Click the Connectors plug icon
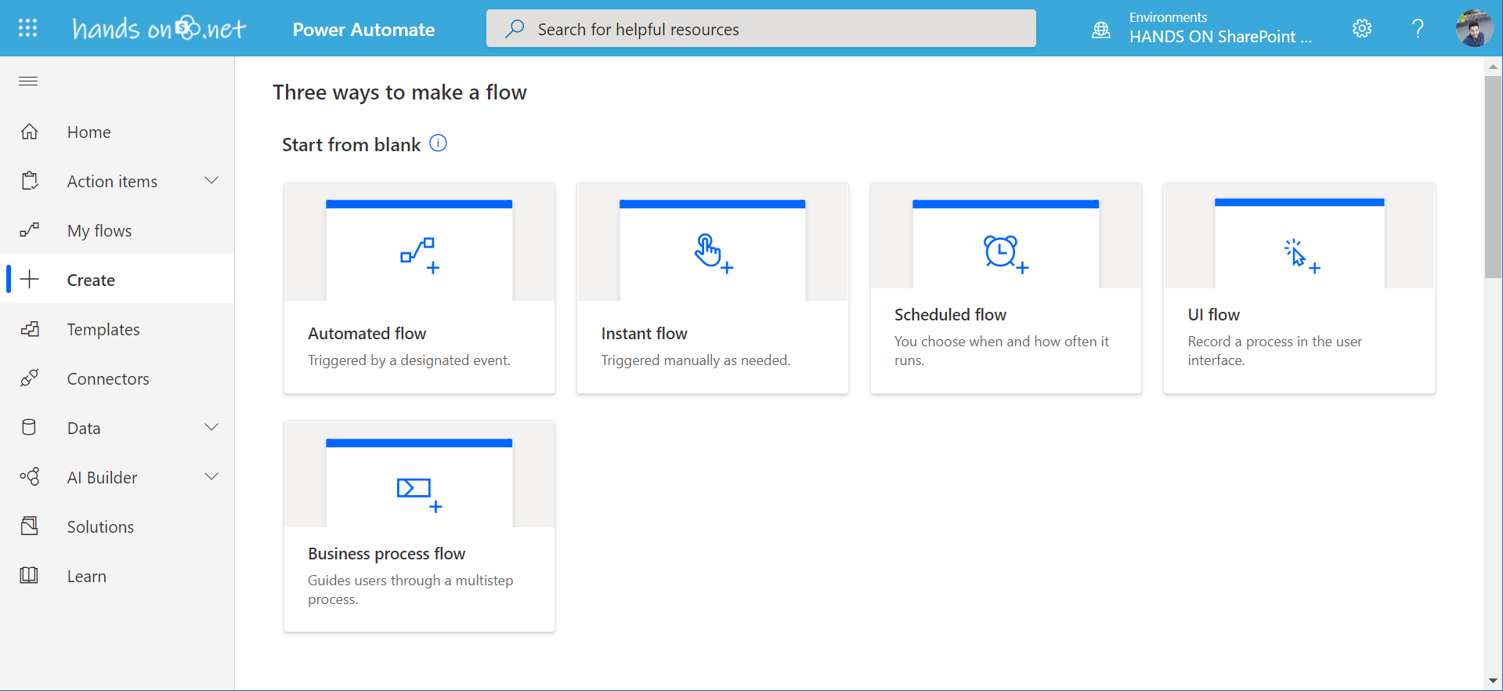 (30, 379)
